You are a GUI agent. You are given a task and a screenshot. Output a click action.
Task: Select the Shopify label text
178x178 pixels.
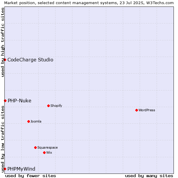pyautogui.click(x=56, y=106)
